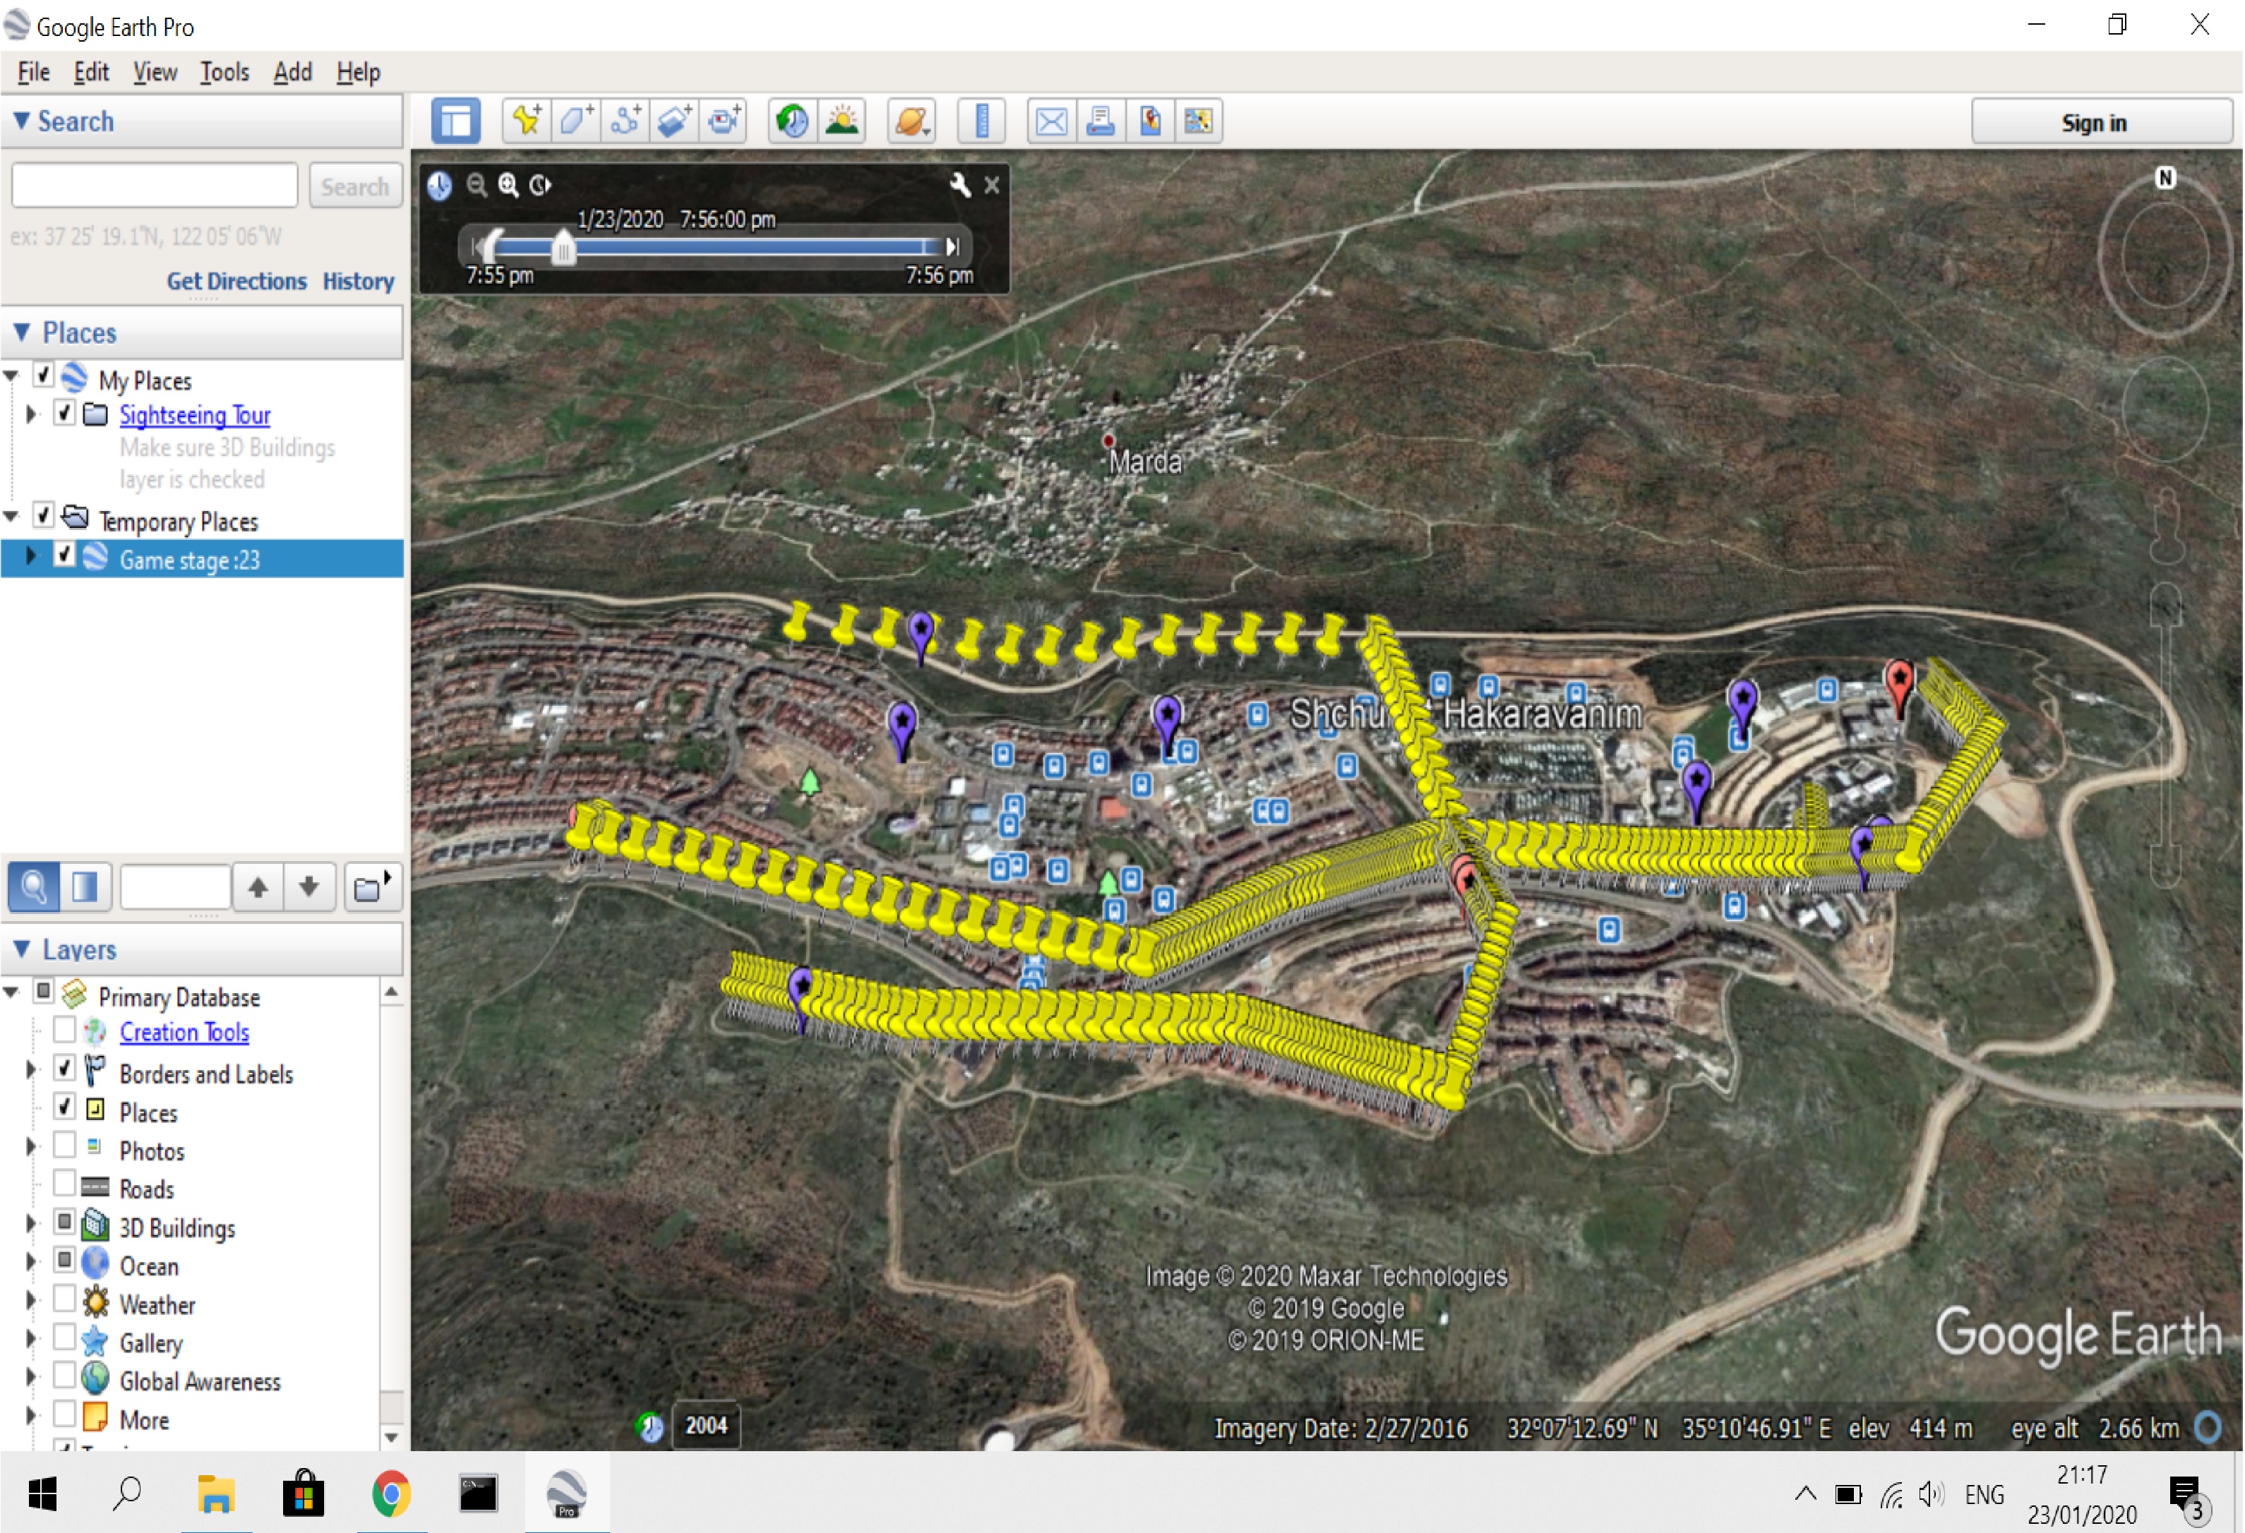This screenshot has height=1533, width=2245.
Task: Click the 2004 historical imagery clock icon
Action: point(650,1426)
